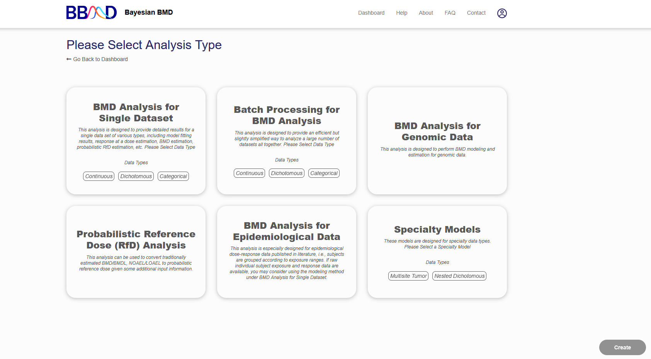Viewport: 651px width, 359px height.
Task: Open the Contact page
Action: pos(476,13)
